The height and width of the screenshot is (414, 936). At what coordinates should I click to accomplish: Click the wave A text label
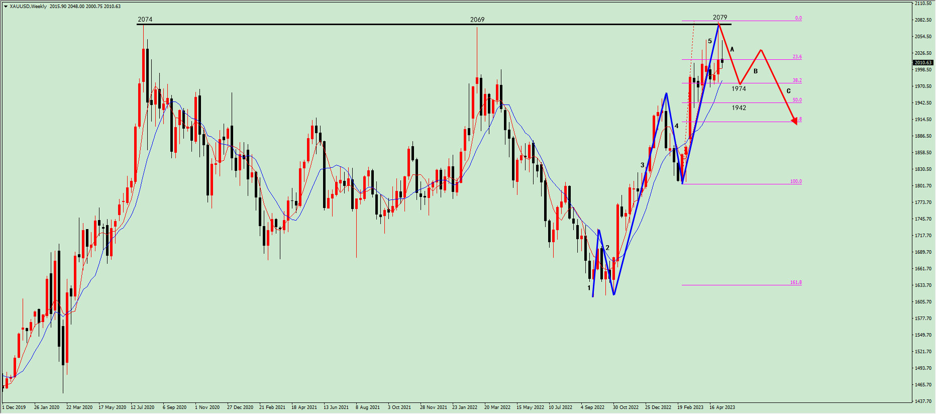tap(732, 49)
